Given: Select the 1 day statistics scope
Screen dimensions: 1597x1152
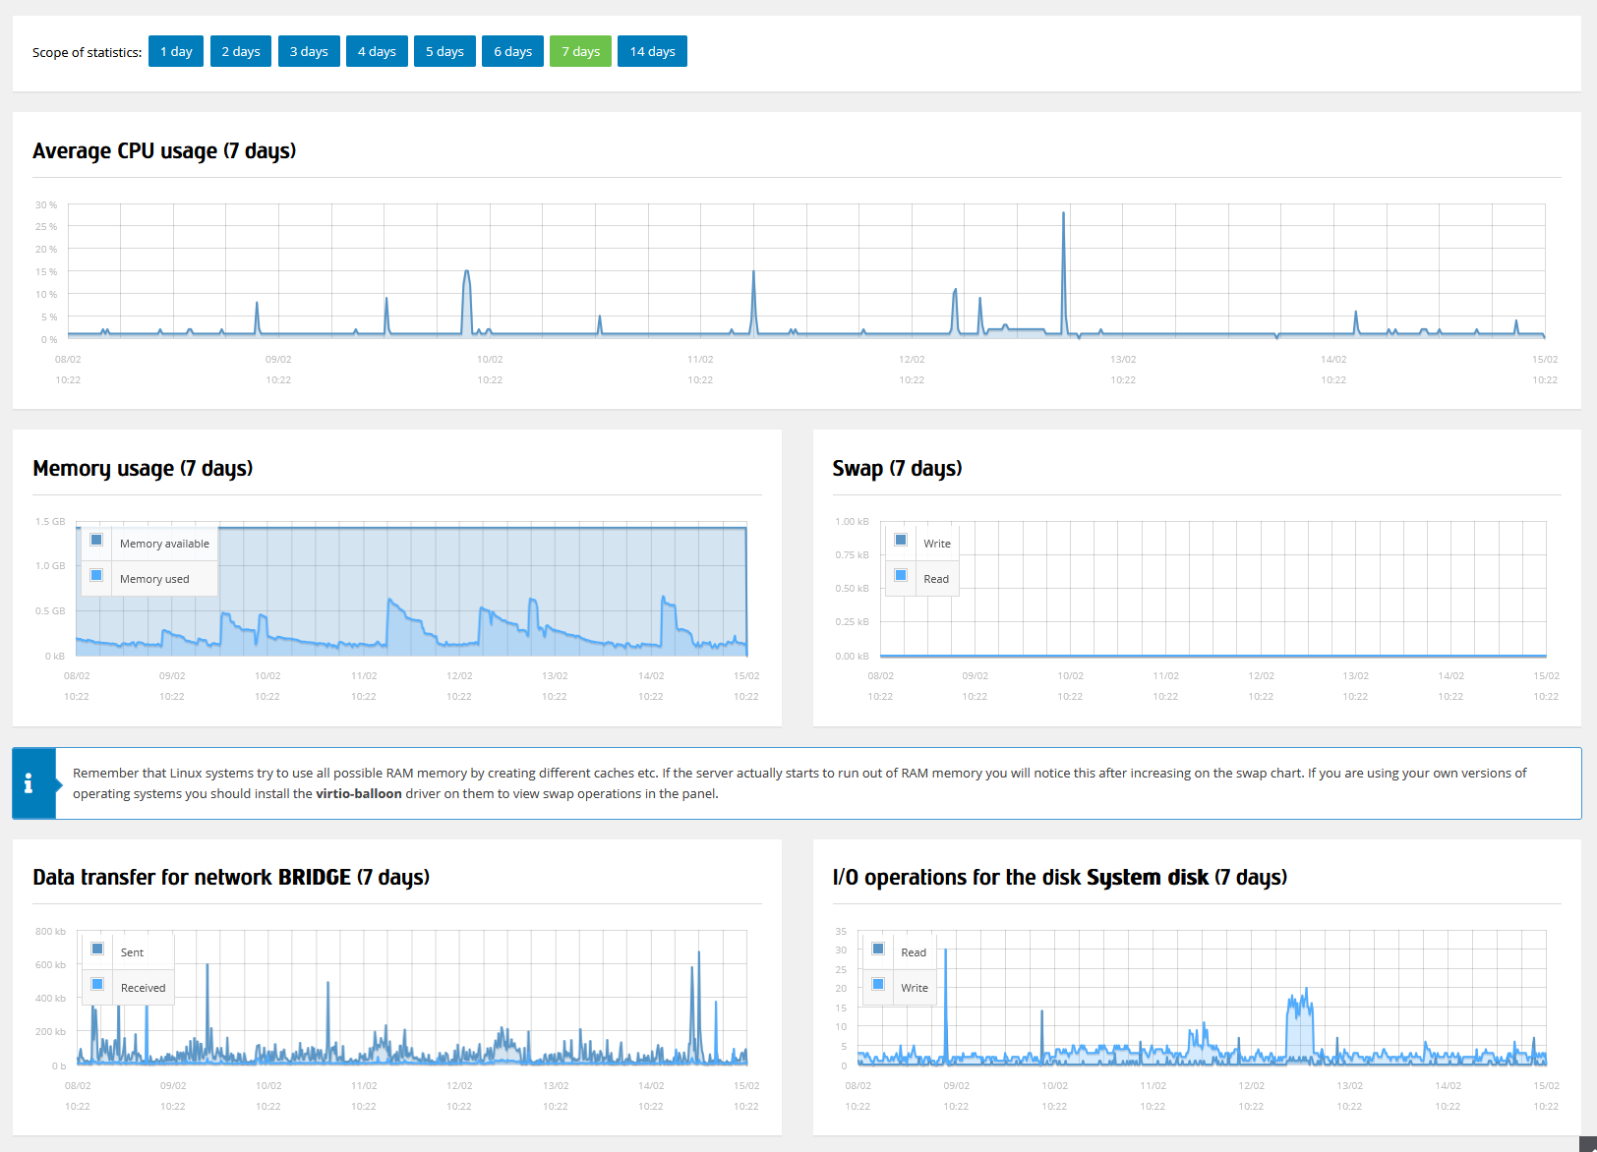Looking at the screenshot, I should (x=176, y=51).
